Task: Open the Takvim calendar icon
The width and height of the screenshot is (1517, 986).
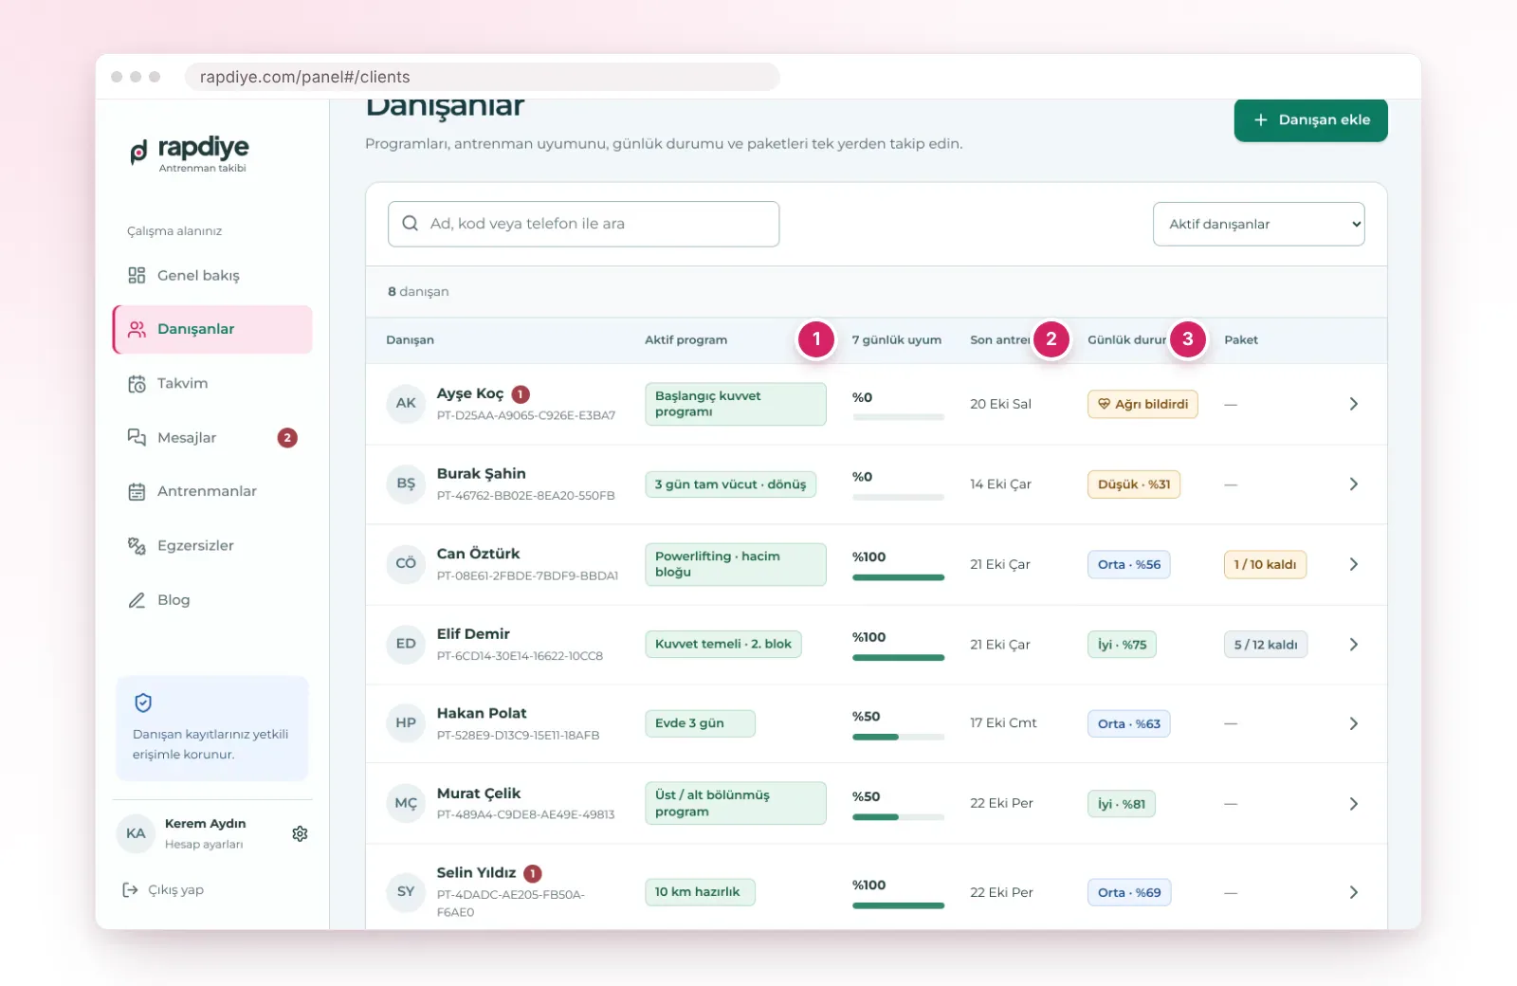Action: coord(137,384)
